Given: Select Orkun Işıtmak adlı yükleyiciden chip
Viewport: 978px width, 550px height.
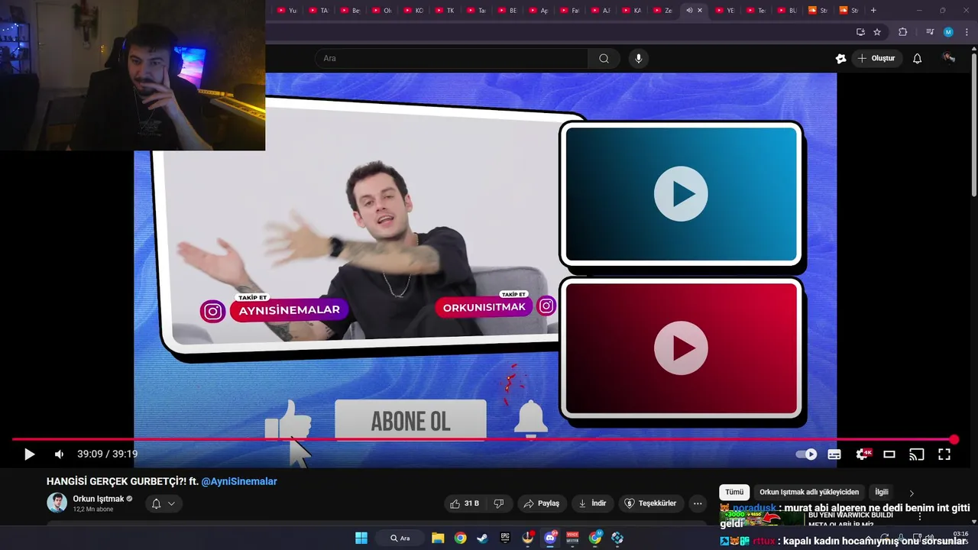Looking at the screenshot, I should pos(809,492).
